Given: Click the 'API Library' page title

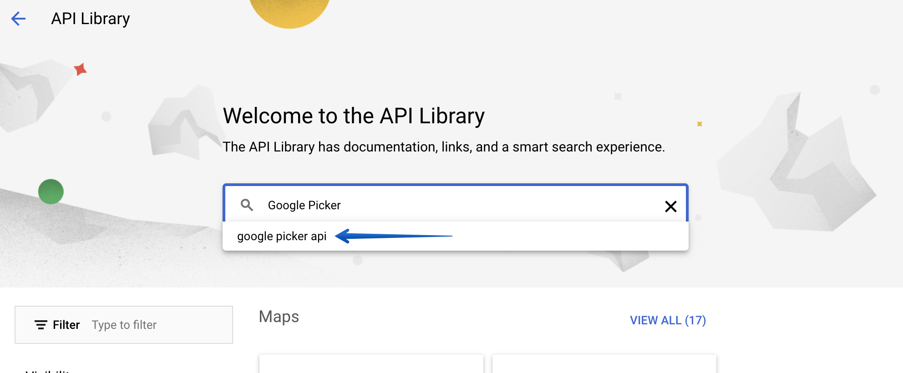Looking at the screenshot, I should [90, 18].
